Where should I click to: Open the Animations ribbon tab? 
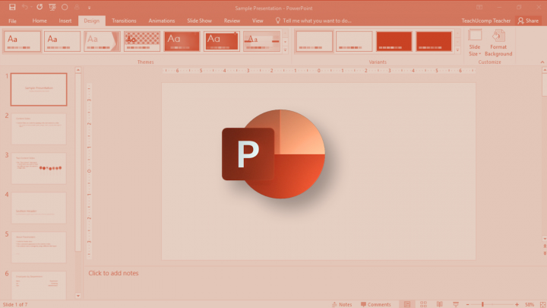[162, 21]
